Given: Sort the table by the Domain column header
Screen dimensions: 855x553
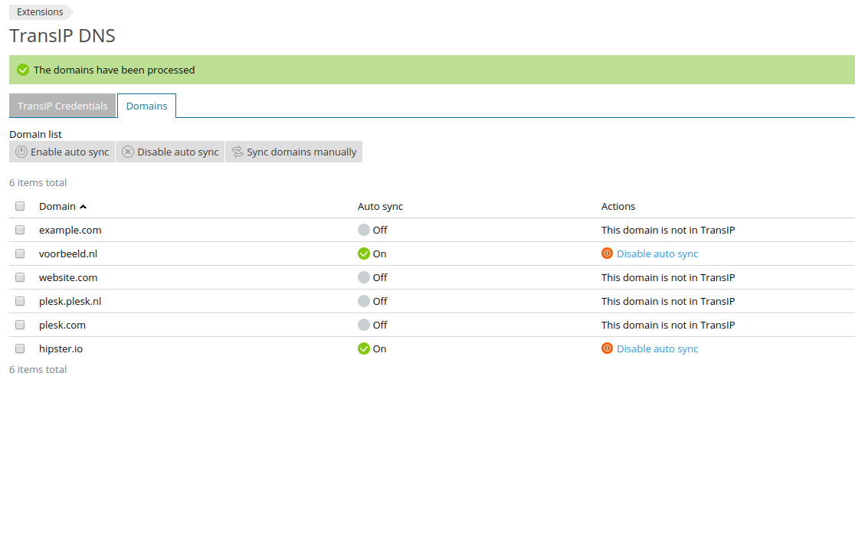Looking at the screenshot, I should tap(57, 206).
